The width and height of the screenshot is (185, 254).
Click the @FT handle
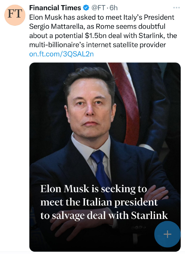click(98, 8)
